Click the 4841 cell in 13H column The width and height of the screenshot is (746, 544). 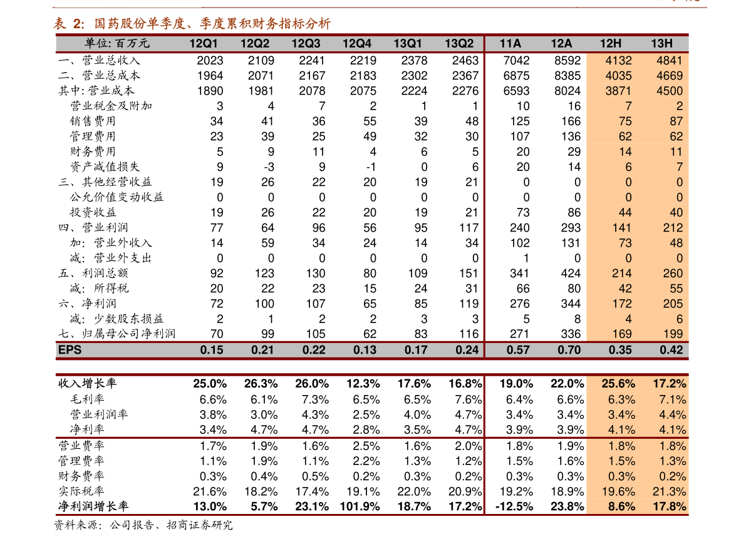point(669,61)
